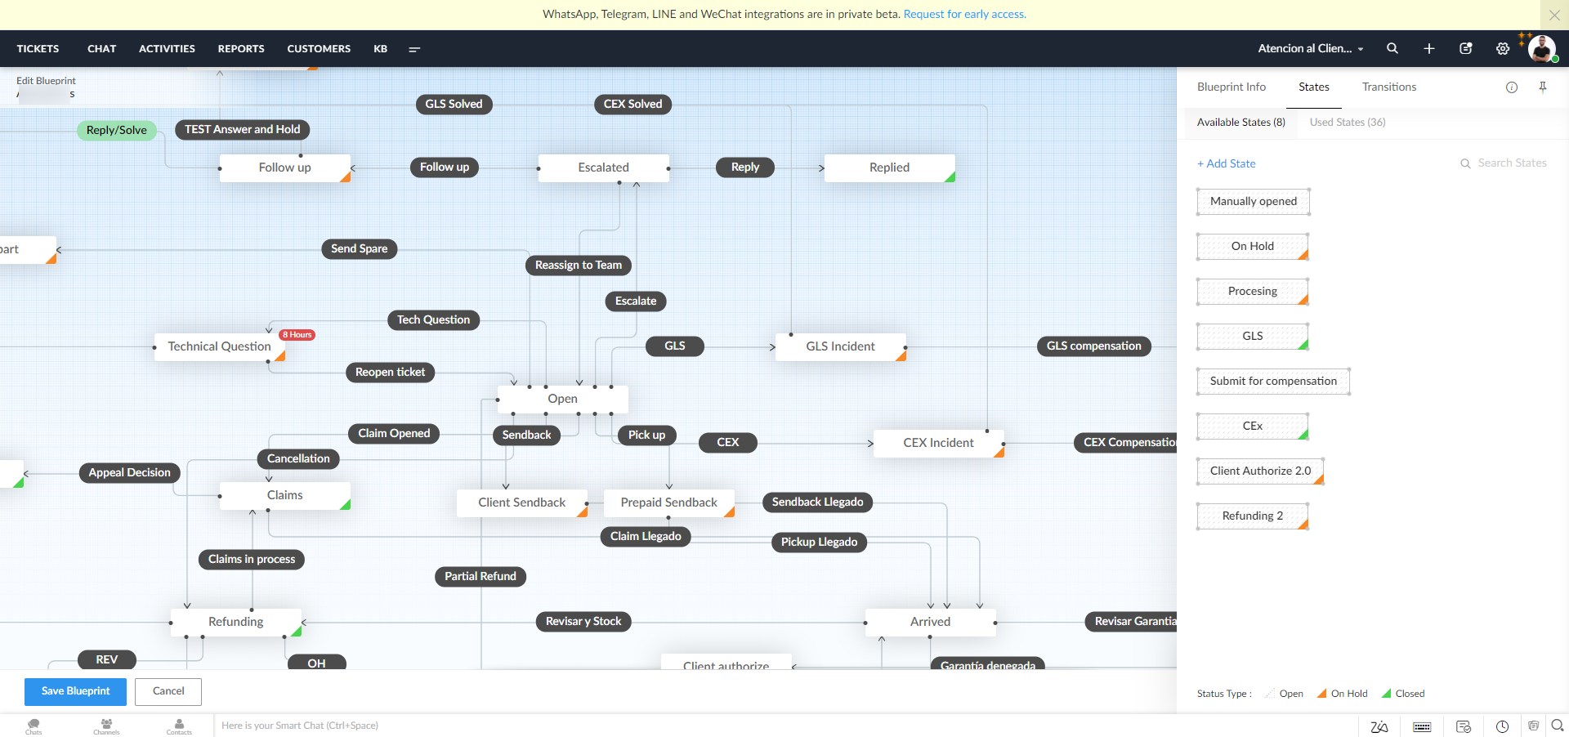Image resolution: width=1569 pixels, height=737 pixels.
Task: Open the CUSTOMERS module
Action: [319, 48]
